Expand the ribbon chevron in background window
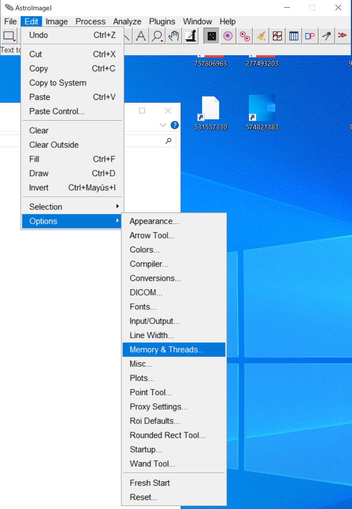 (163, 125)
